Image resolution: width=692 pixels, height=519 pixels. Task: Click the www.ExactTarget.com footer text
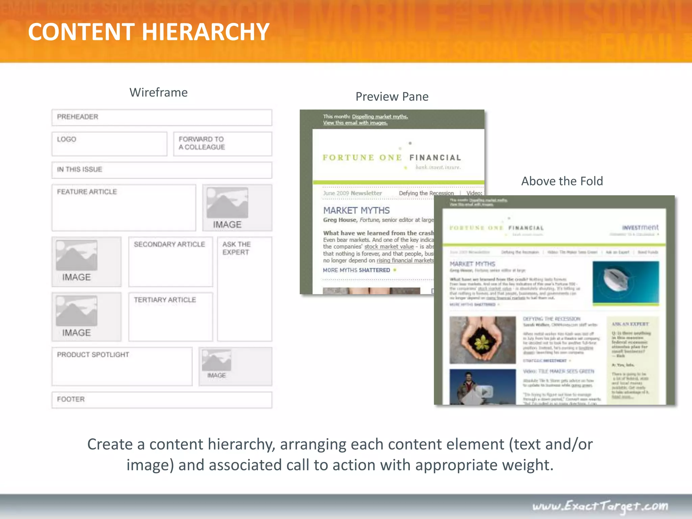pos(600,506)
